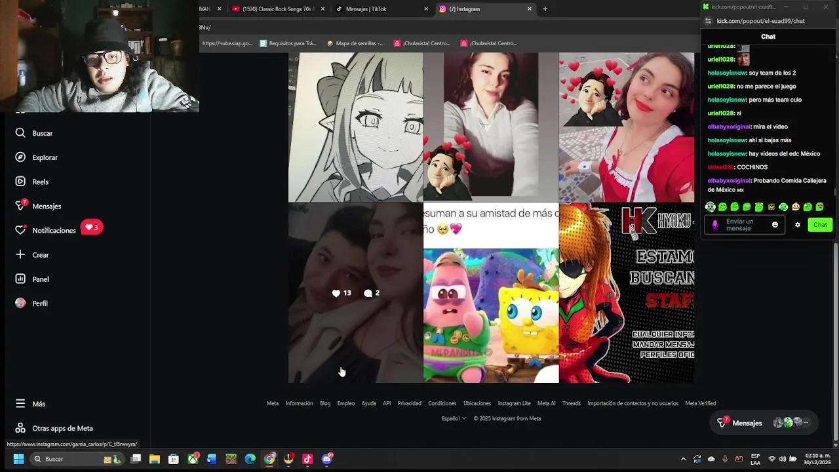Open the Explorar compass page
This screenshot has height=472, width=839.
pos(37,157)
